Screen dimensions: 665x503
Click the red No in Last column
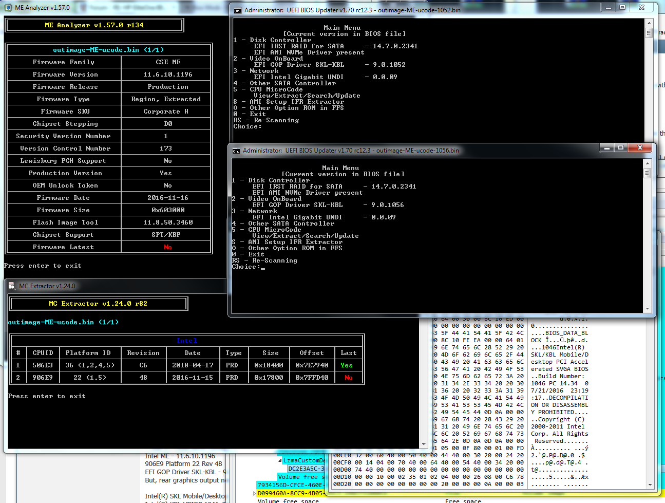tap(349, 378)
